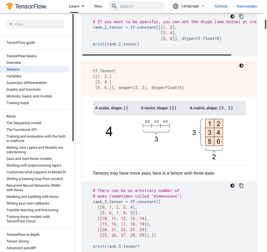Open Working with preprocessing layers
The width and height of the screenshot is (267, 252).
[x=34, y=165]
